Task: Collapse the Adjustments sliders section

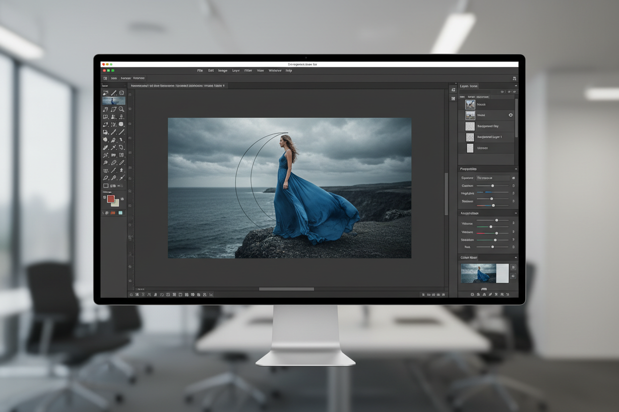Action: [516, 212]
